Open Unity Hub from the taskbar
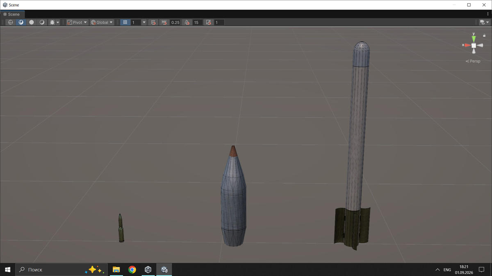 148,269
